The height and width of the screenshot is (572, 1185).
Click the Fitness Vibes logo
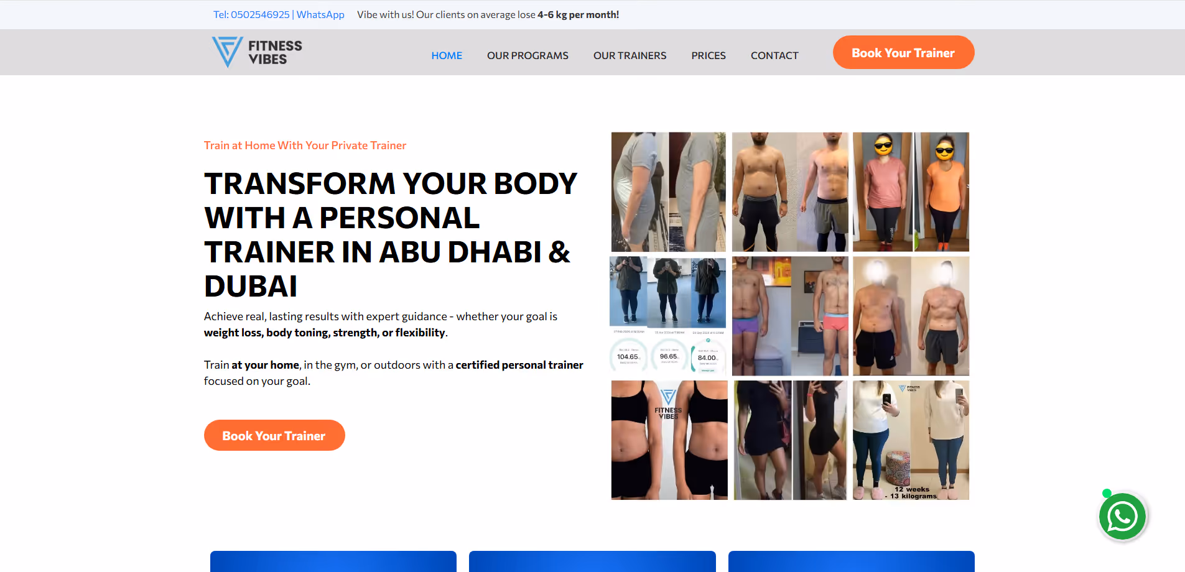pyautogui.click(x=257, y=52)
